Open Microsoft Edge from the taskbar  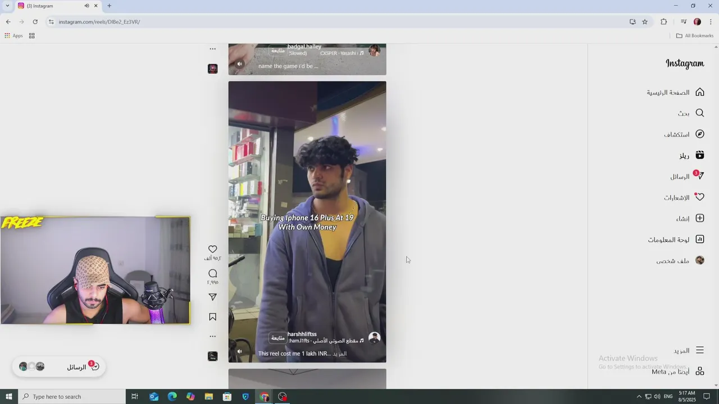(172, 397)
